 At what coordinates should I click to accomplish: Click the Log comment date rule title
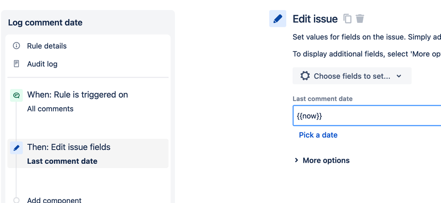pos(45,23)
